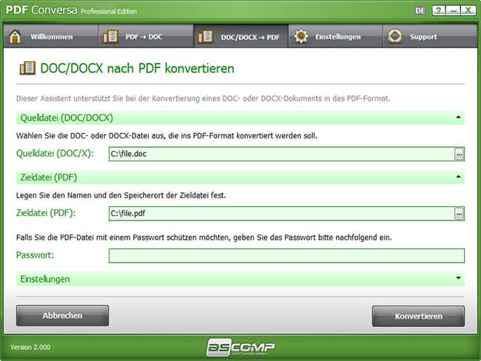Click the document icon on DOC/DOCX → PDF

205,36
